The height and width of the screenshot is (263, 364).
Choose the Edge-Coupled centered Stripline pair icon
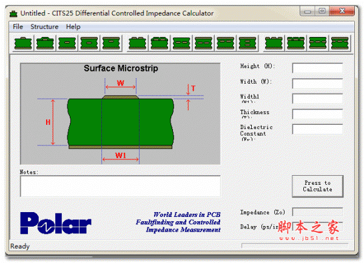[x=204, y=43]
